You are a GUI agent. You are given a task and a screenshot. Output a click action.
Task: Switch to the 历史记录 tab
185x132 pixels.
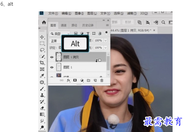(x=88, y=25)
